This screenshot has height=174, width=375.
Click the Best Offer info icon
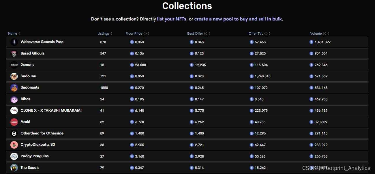[x=206, y=34]
